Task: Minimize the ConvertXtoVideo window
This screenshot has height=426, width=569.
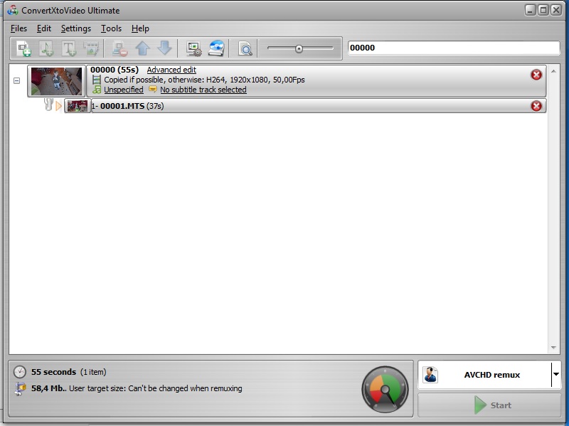Action: [x=530, y=10]
